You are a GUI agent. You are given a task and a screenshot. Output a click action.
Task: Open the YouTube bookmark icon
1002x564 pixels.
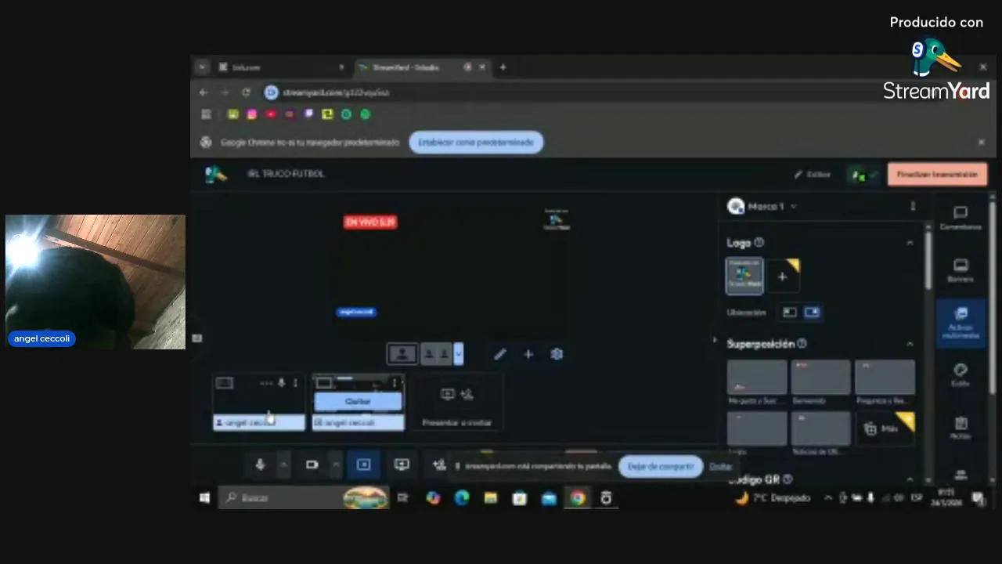click(x=271, y=114)
